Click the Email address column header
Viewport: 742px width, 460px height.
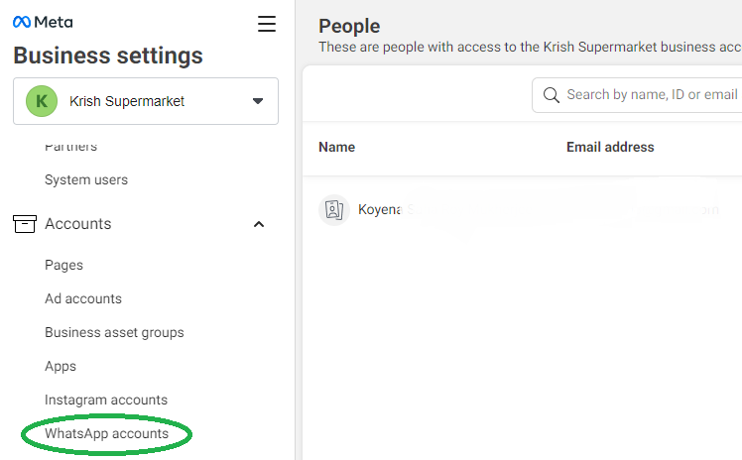(610, 147)
